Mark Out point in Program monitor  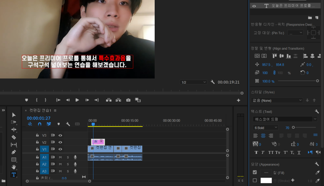[x=45, y=100]
